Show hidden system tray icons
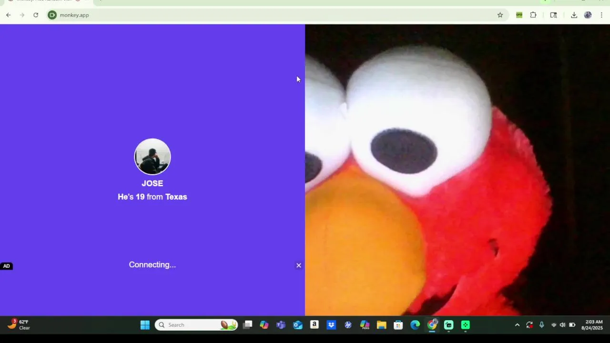This screenshot has width=610, height=343. click(517, 325)
